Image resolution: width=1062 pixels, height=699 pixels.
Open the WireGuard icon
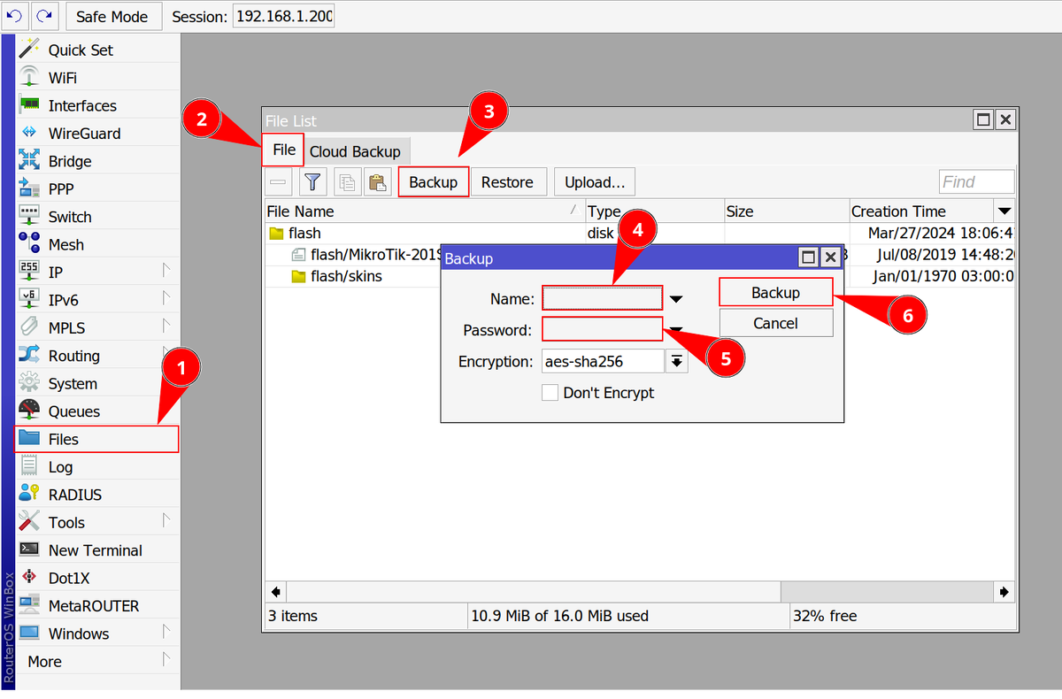pyautogui.click(x=30, y=133)
